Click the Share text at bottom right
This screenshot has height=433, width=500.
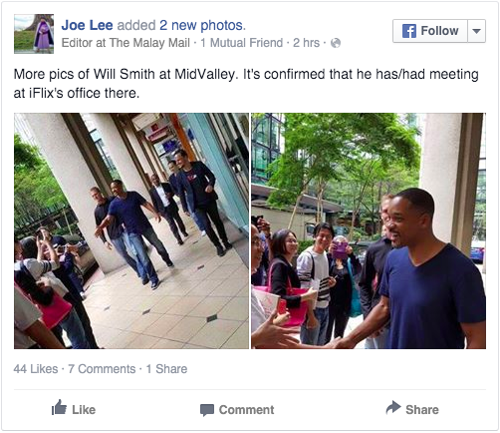422,410
